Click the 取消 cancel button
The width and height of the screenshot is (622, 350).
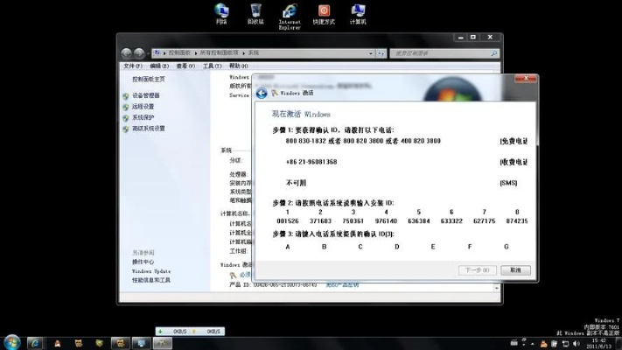point(515,270)
